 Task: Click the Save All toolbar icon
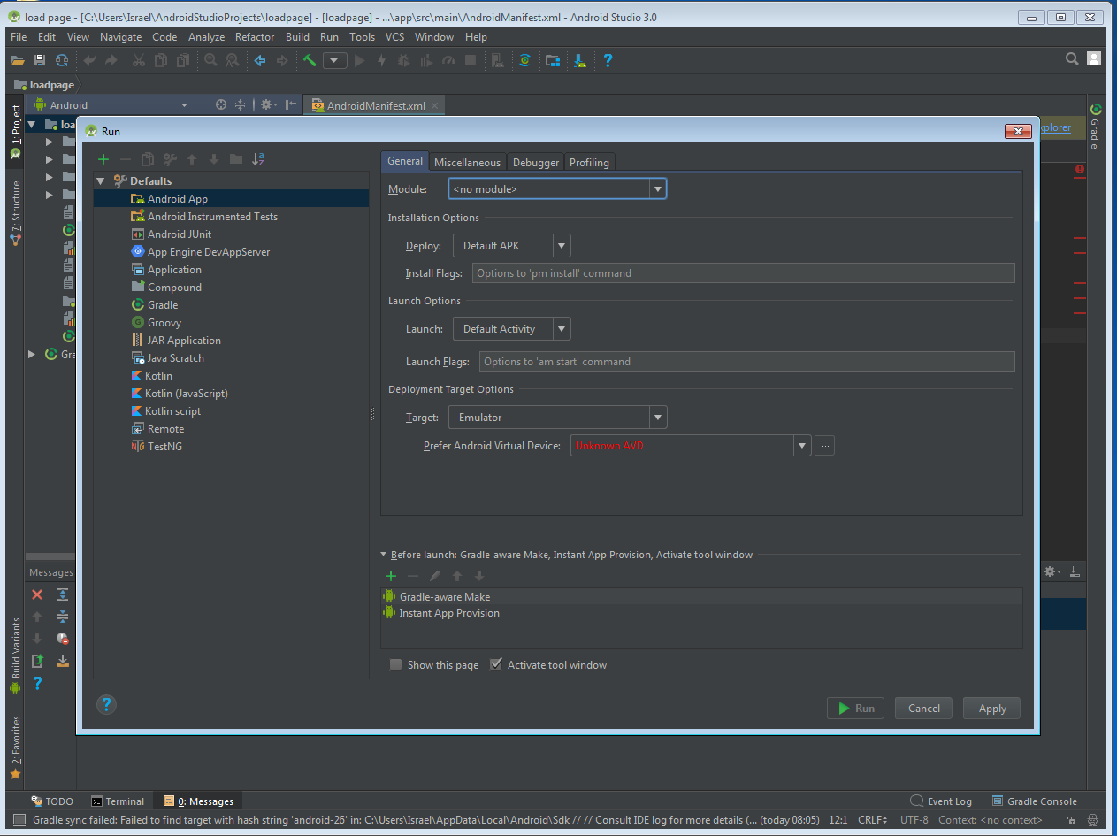point(40,60)
